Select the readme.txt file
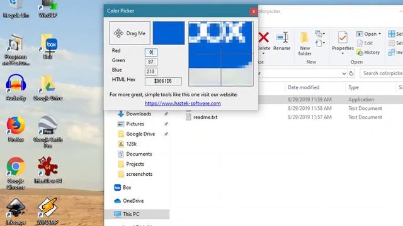 205,117
